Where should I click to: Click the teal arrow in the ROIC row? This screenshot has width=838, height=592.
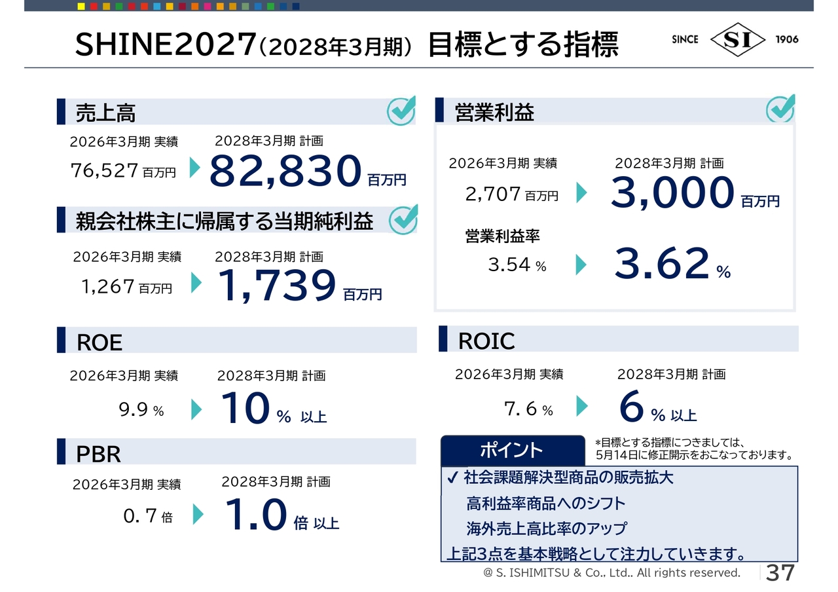581,407
